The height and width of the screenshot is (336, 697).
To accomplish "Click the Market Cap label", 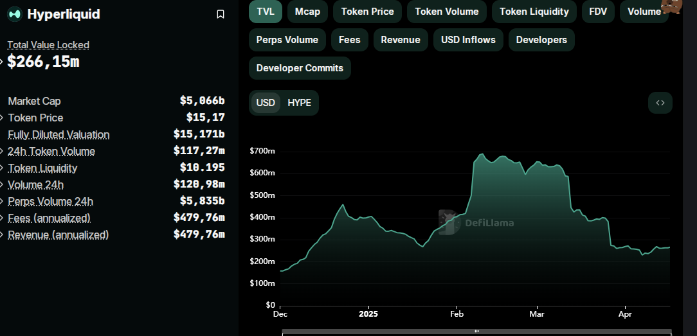I will click(34, 102).
